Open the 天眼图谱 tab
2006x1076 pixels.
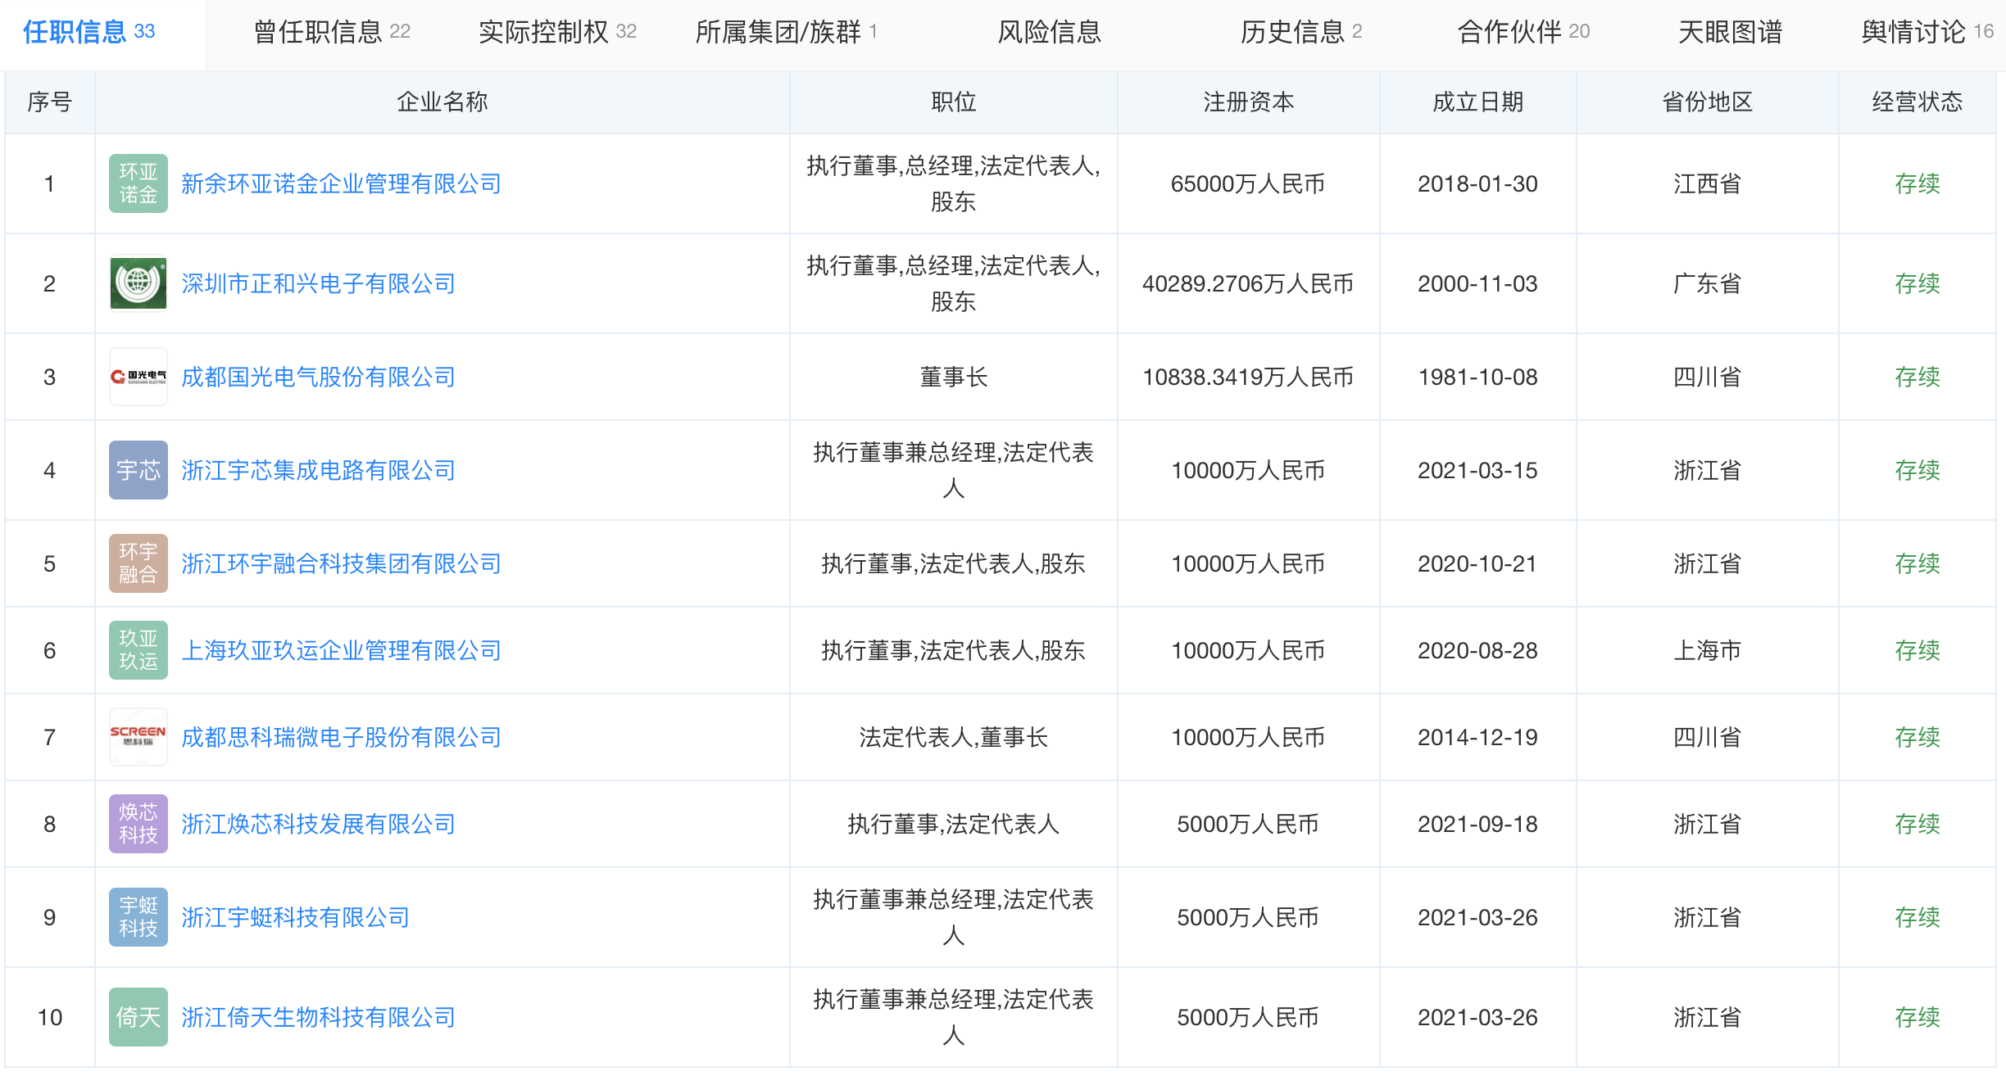1729,32
